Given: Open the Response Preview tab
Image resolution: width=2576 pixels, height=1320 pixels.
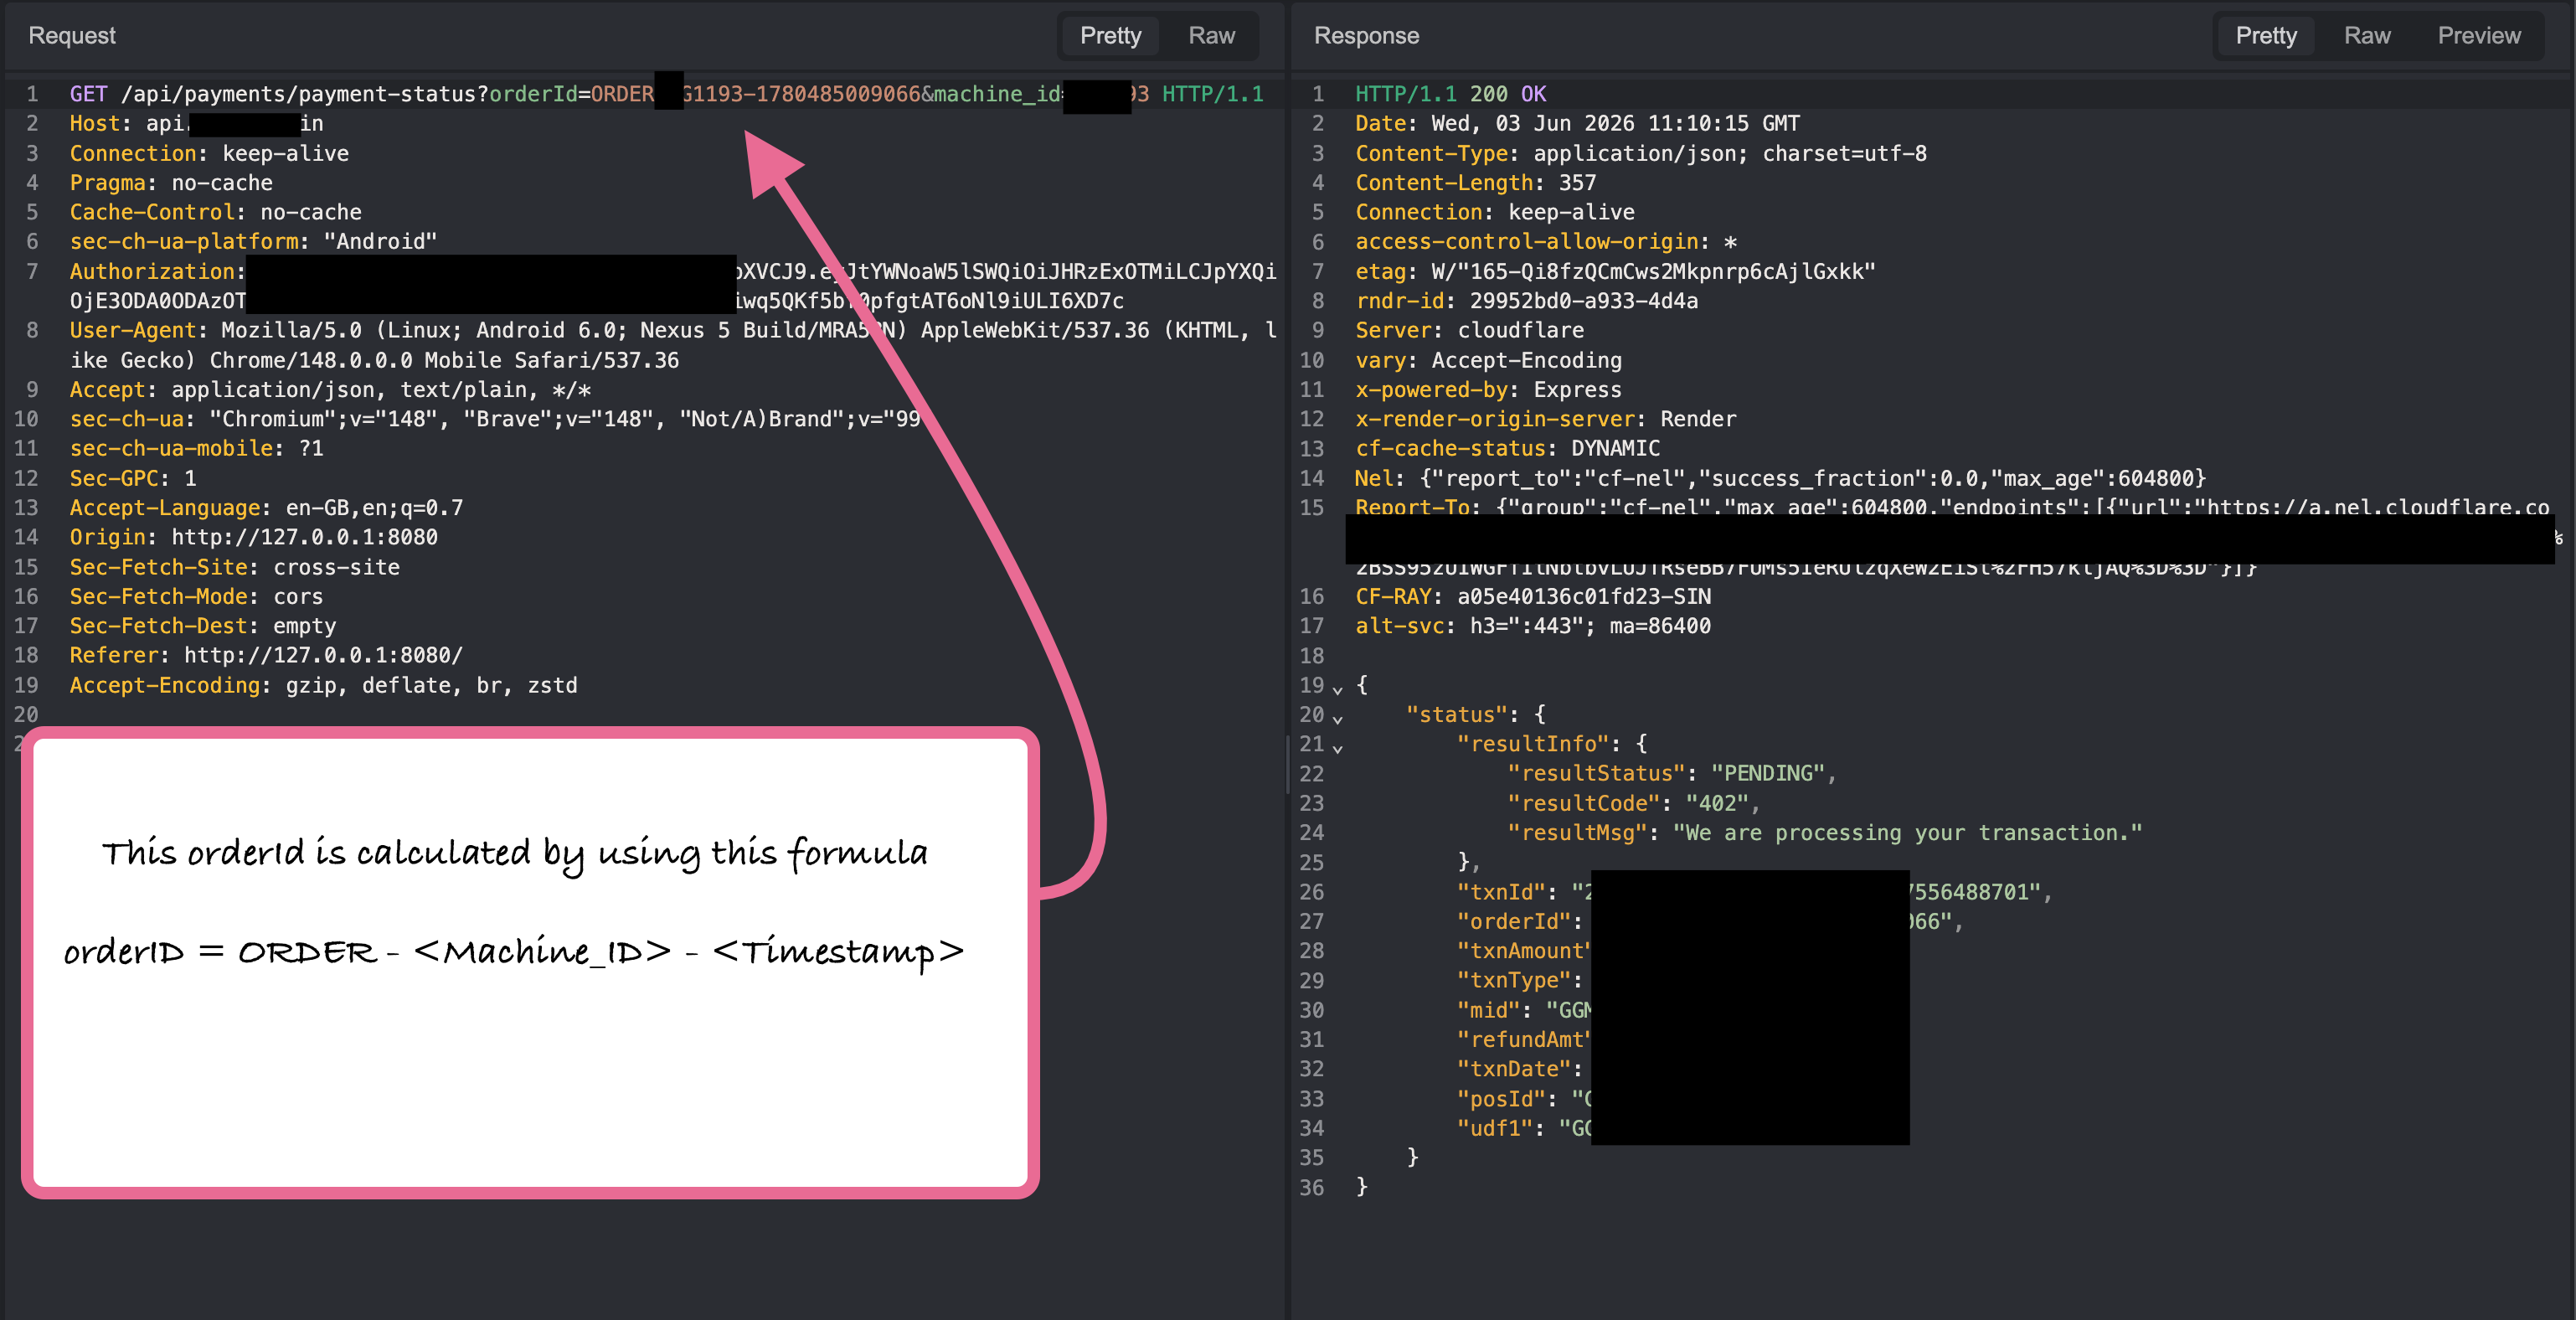Looking at the screenshot, I should pos(2478,36).
